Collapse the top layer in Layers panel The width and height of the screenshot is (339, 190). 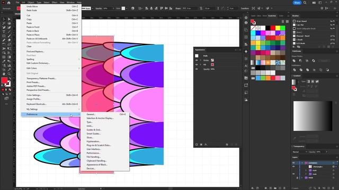point(302,163)
